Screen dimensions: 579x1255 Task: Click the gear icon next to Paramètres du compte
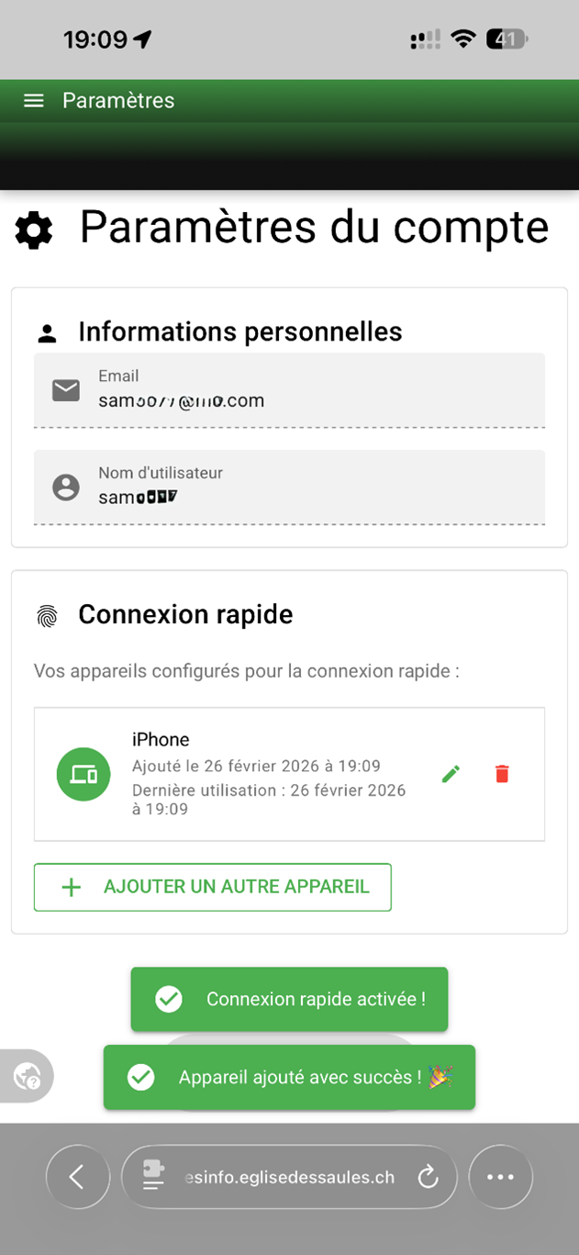(x=35, y=230)
